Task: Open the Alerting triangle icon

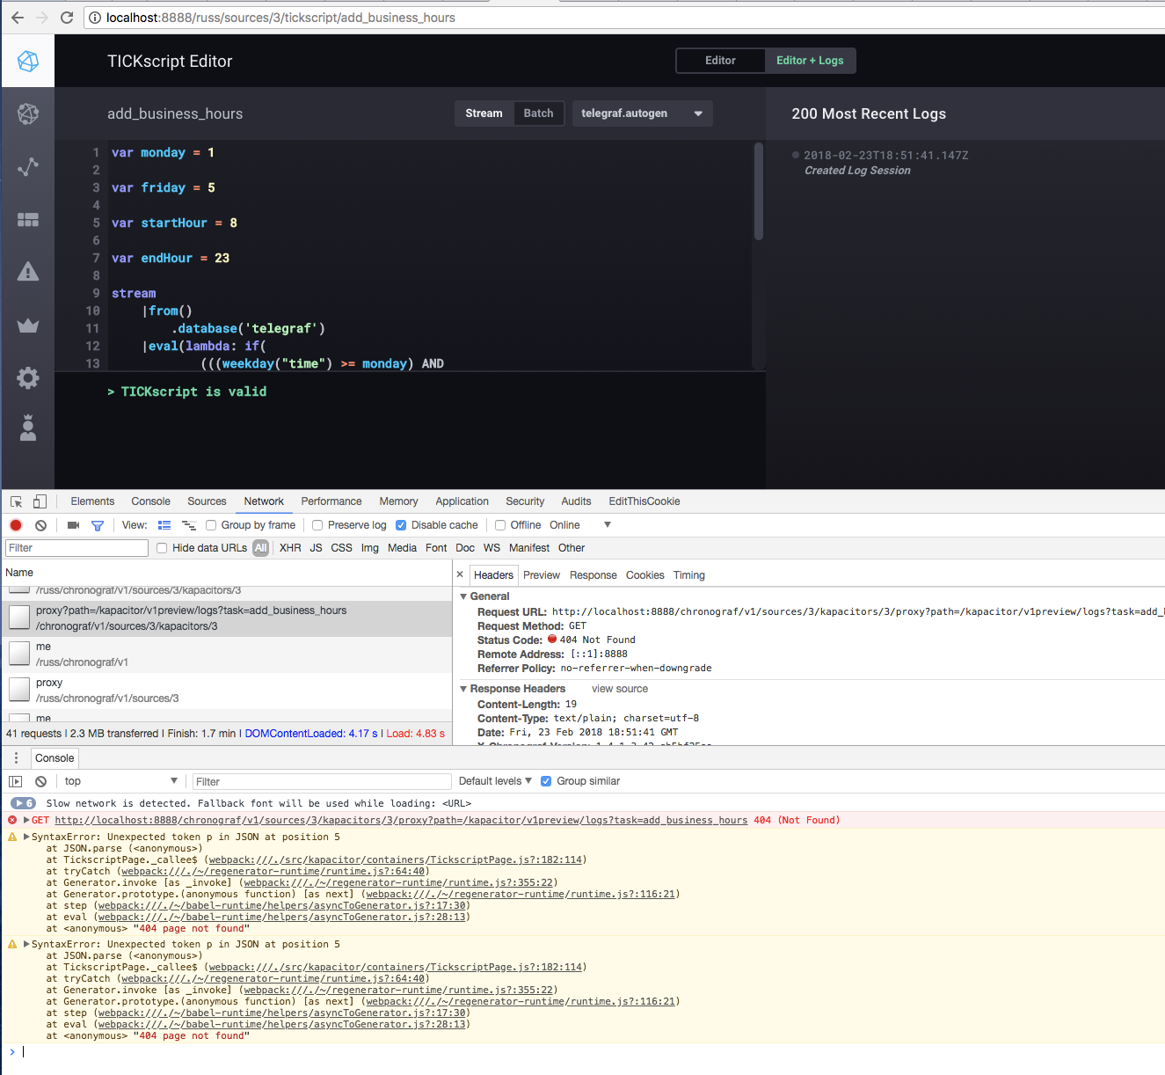Action: point(28,272)
